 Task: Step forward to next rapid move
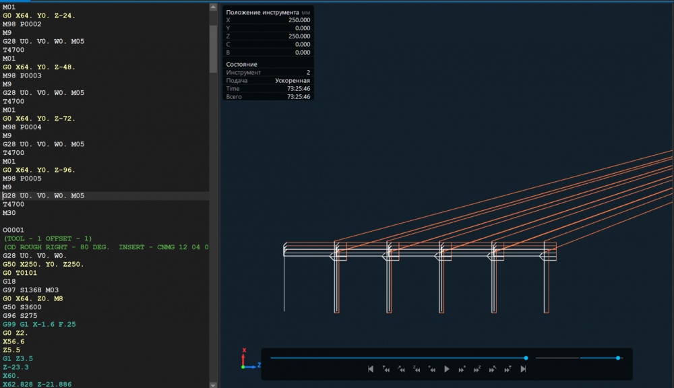click(x=493, y=369)
